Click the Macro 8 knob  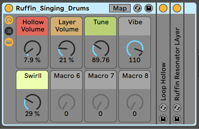coord(135,102)
